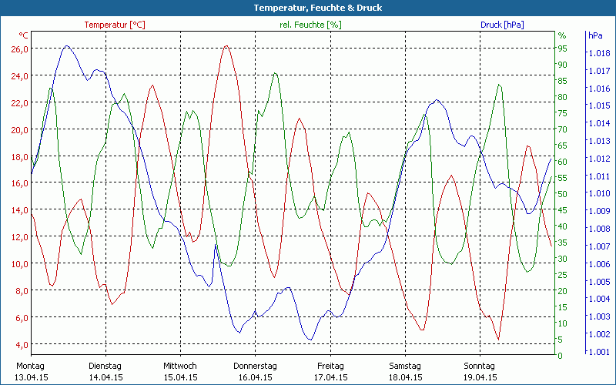This screenshot has width=616, height=385.
Task: Select the 'Freitag' day label
Action: (330, 366)
